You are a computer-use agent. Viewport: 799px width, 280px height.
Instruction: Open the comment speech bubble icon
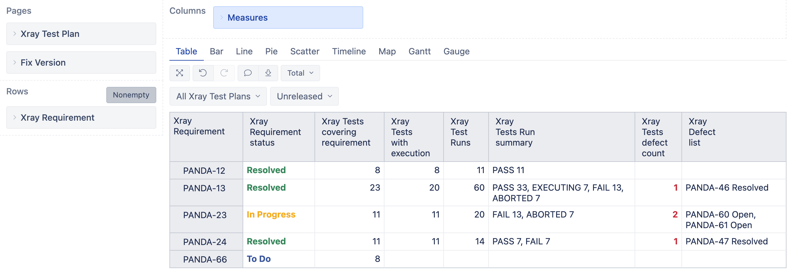[248, 73]
